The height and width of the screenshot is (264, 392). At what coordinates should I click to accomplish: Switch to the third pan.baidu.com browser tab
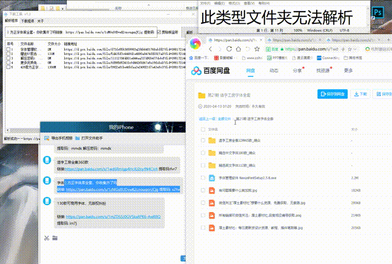click(354, 40)
